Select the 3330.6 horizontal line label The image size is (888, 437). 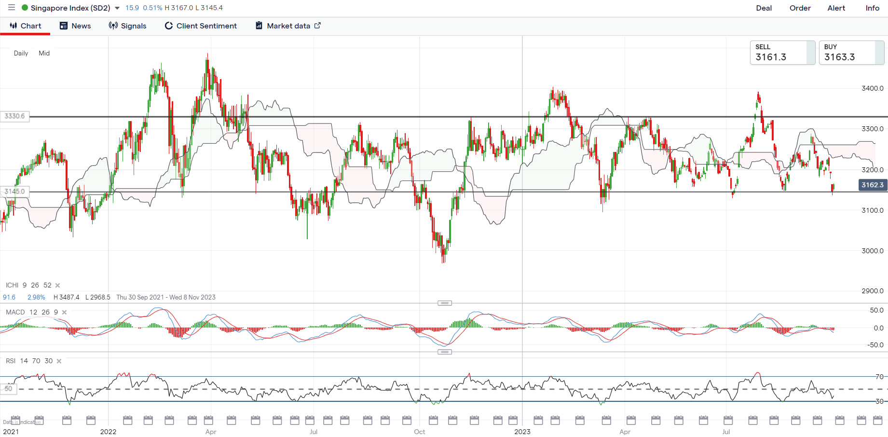[14, 116]
